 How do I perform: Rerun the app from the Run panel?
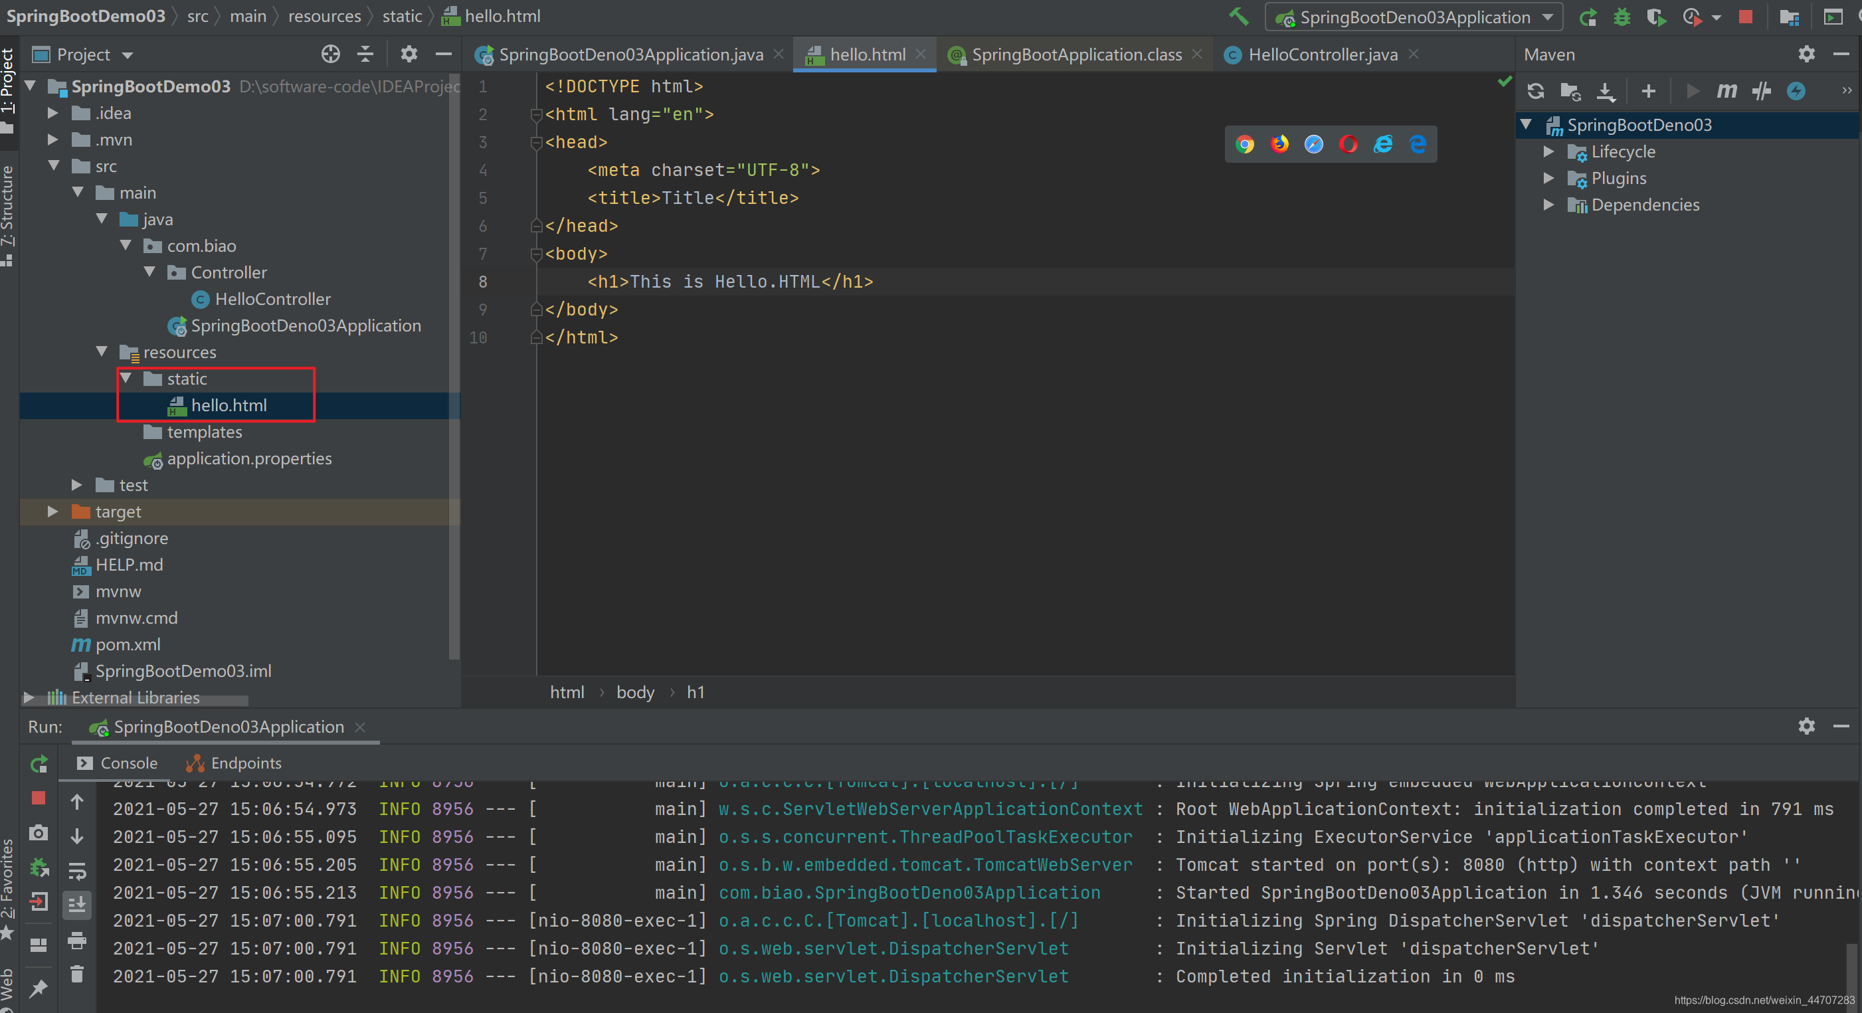pos(39,763)
